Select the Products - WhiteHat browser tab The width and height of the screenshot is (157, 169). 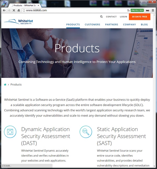25,5
